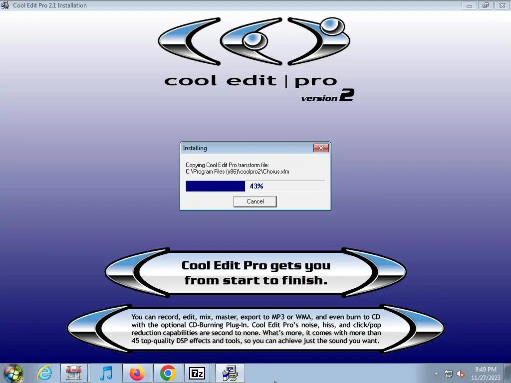Cancel the Cool Edit Pro installation

click(255, 201)
